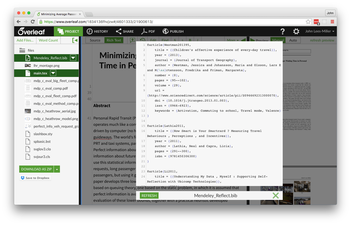Switch editor to Source mode
The width and height of the screenshot is (351, 225).
click(95, 40)
